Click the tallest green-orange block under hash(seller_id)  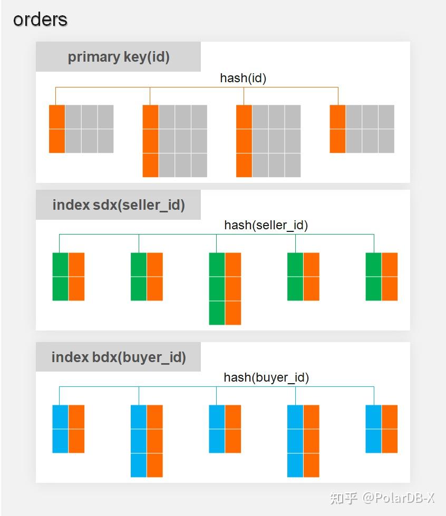(225, 288)
